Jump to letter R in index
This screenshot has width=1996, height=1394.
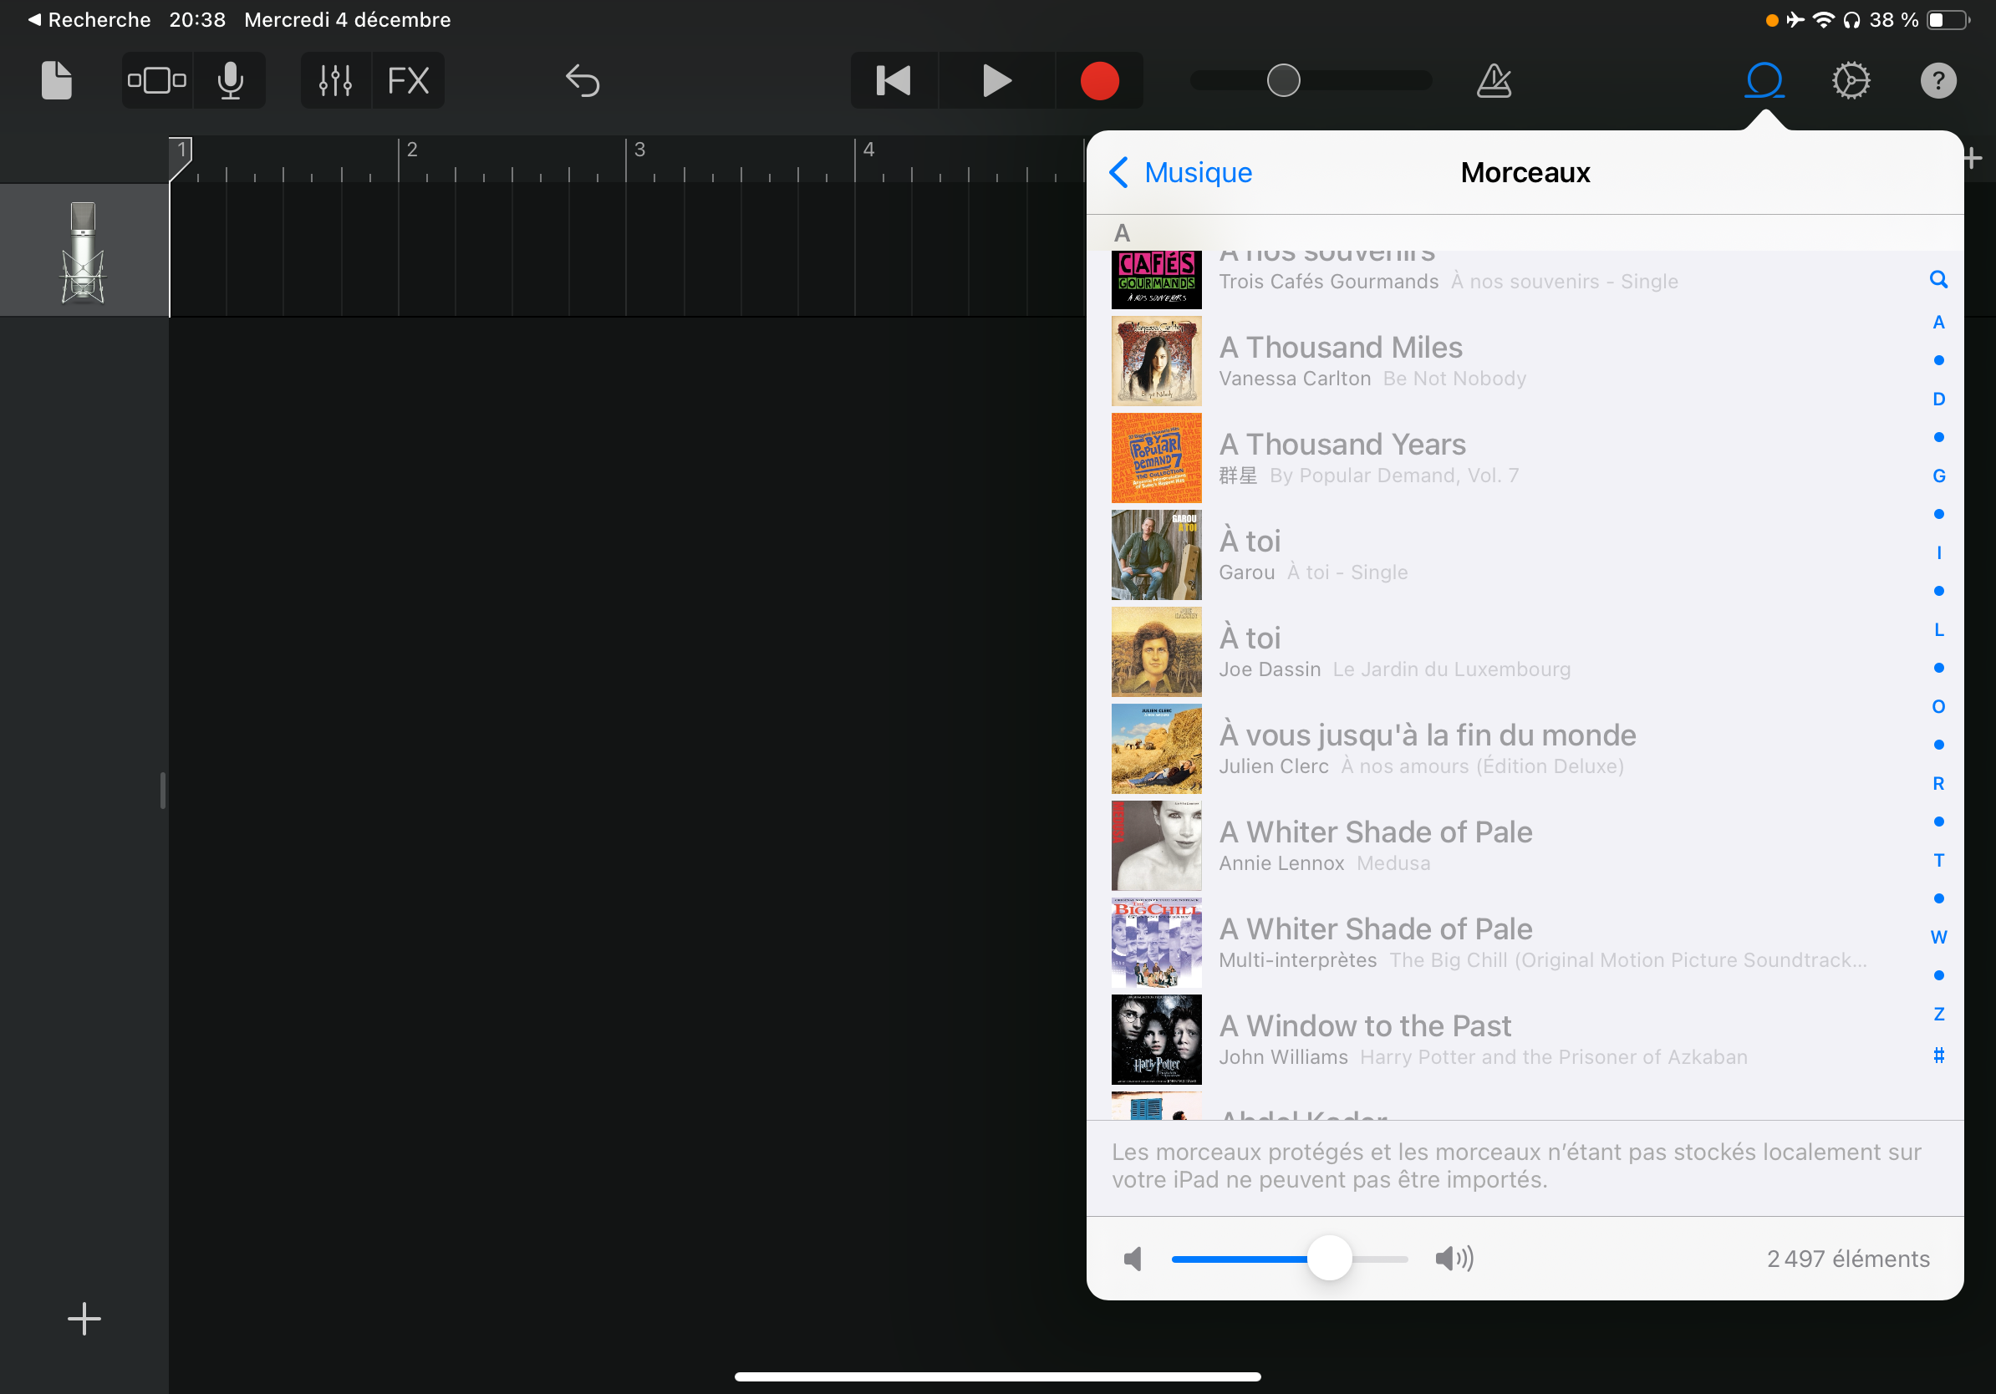pos(1937,784)
